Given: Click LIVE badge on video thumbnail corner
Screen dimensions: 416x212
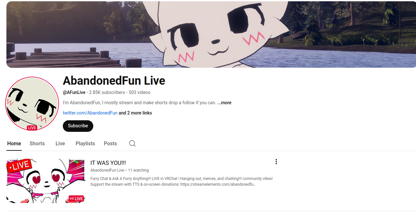Looking at the screenshot, I should click(76, 199).
